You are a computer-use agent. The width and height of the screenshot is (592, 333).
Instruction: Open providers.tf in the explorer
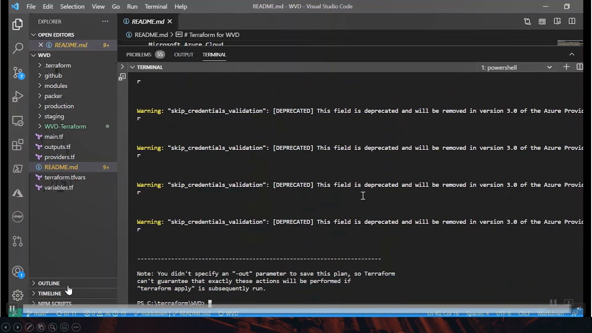pyautogui.click(x=59, y=157)
